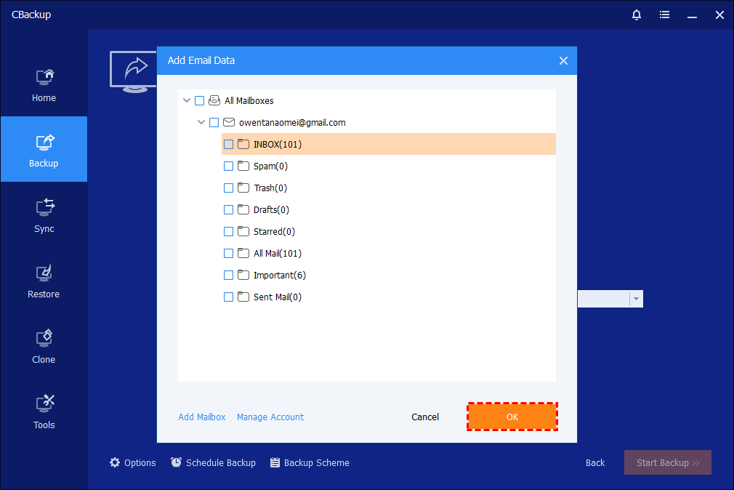Open the dropdown arrow behind the dialog

(x=636, y=299)
